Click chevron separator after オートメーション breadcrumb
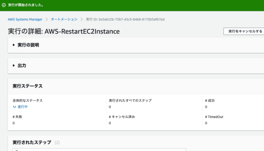Screen dimensions: 264x151 (x=82, y=19)
